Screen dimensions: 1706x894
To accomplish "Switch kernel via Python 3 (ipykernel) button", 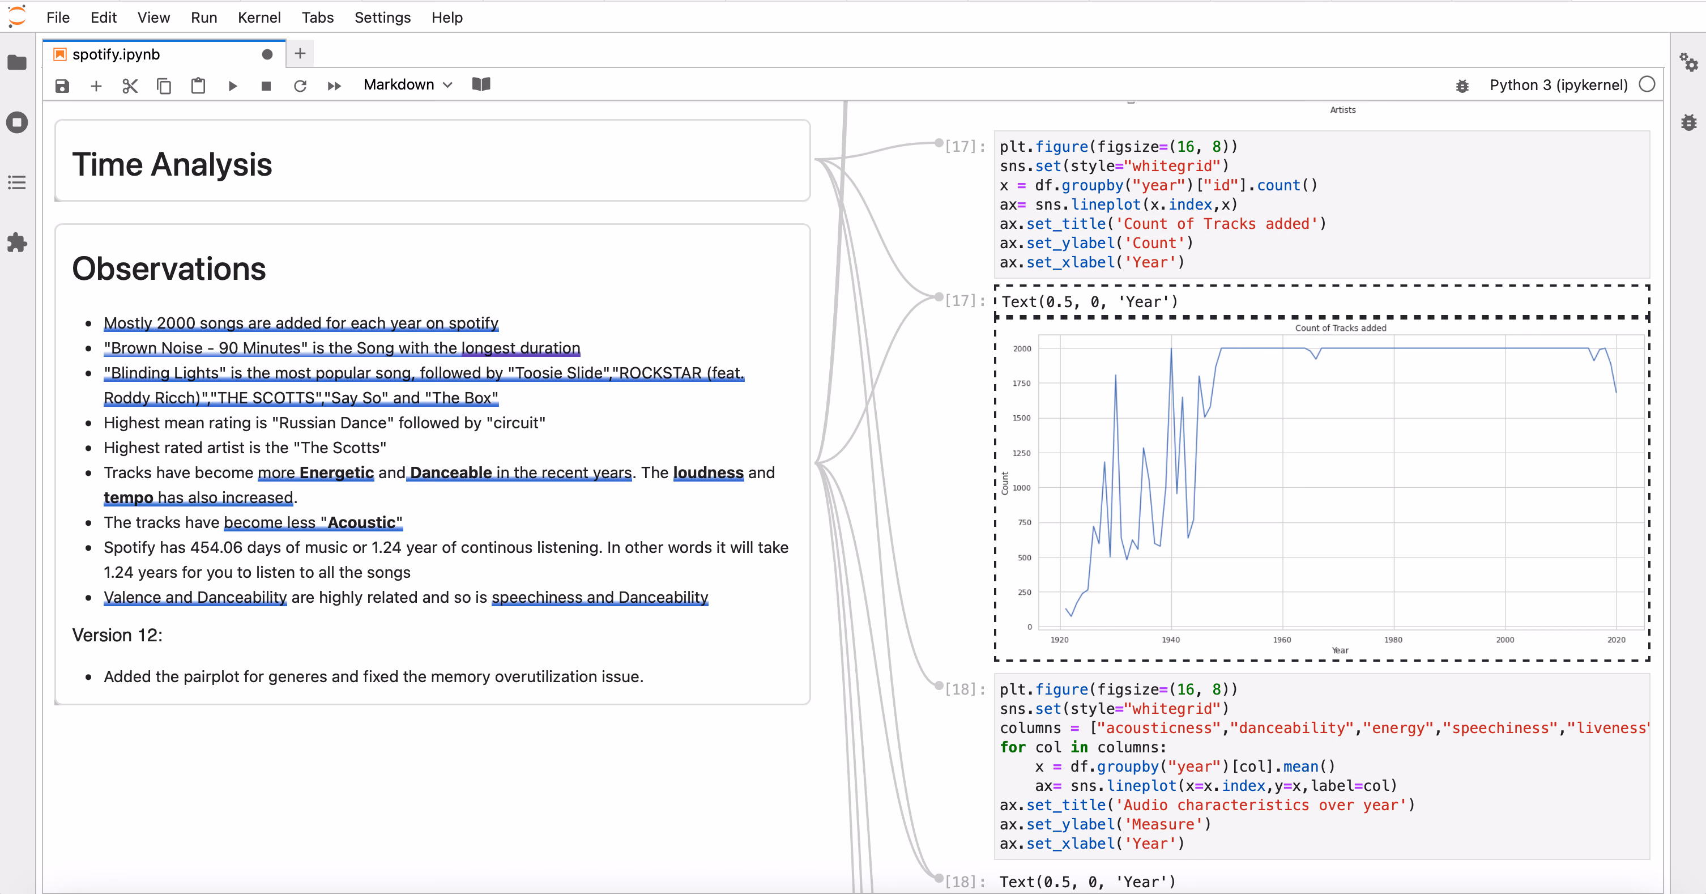I will [x=1558, y=85].
